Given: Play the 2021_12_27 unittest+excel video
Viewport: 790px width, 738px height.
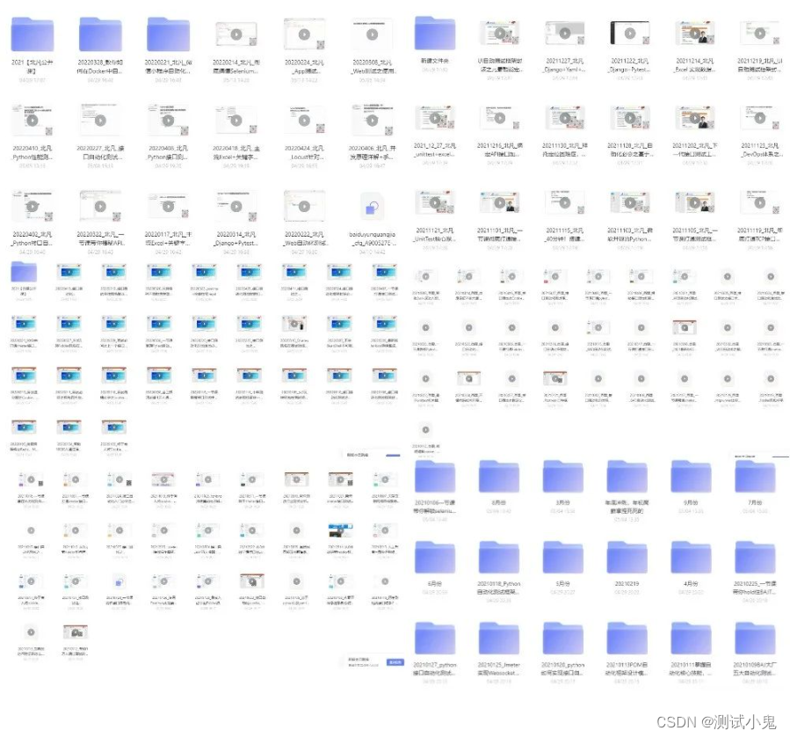Looking at the screenshot, I should click(435, 118).
